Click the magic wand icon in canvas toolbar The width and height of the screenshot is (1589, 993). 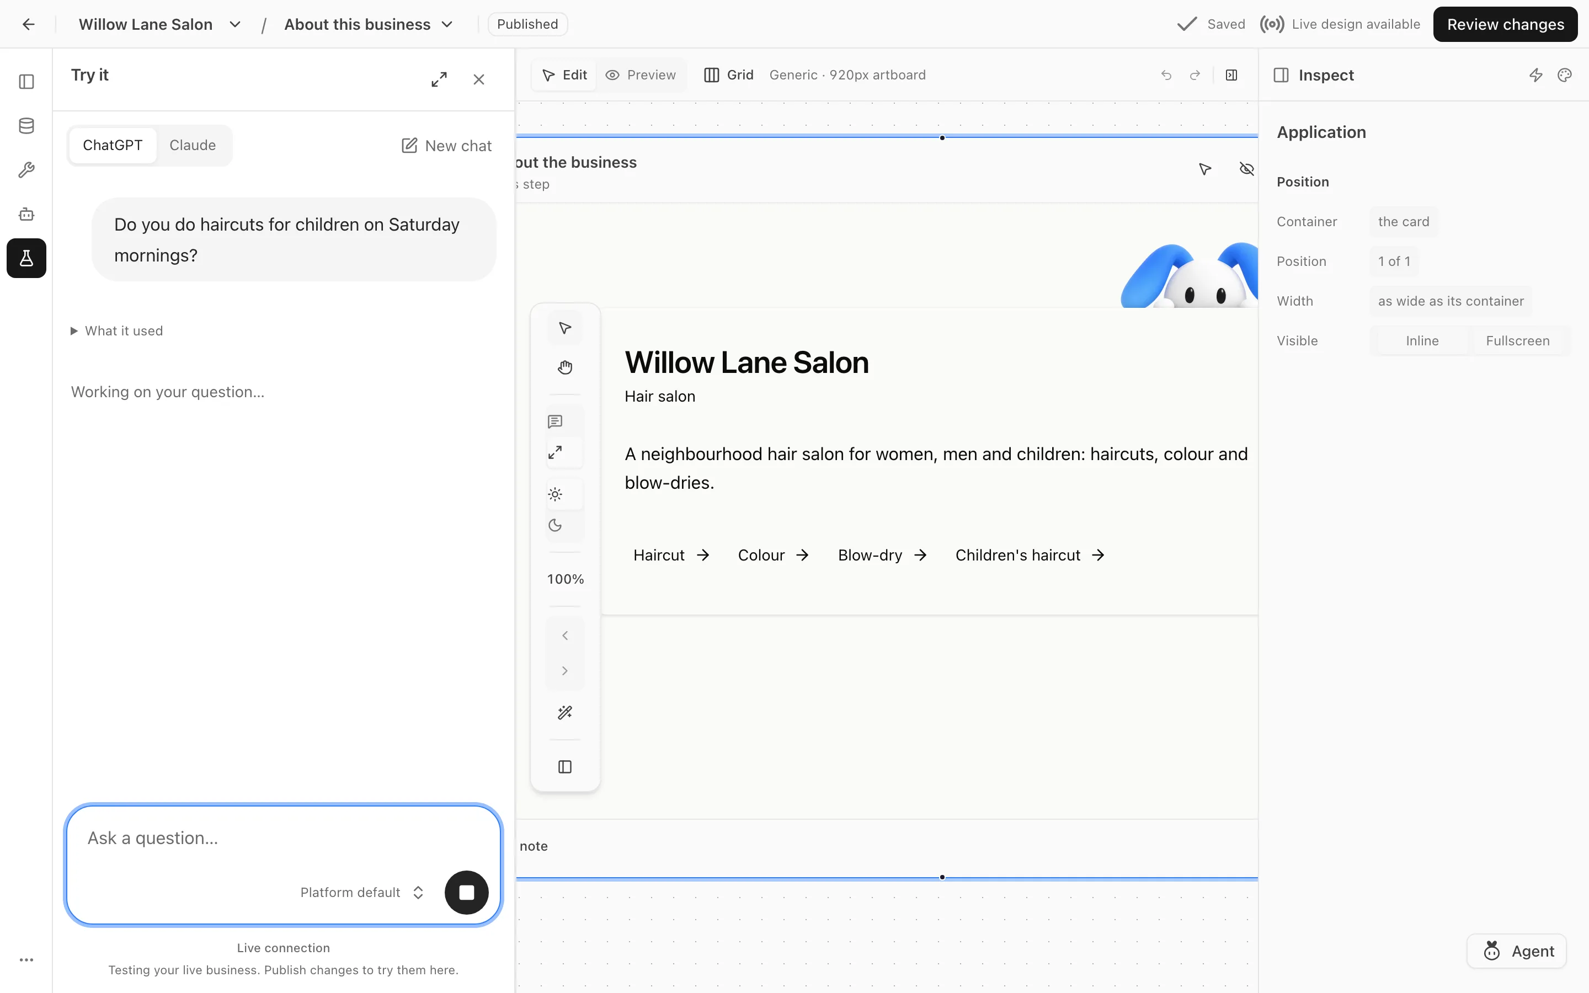click(x=564, y=713)
